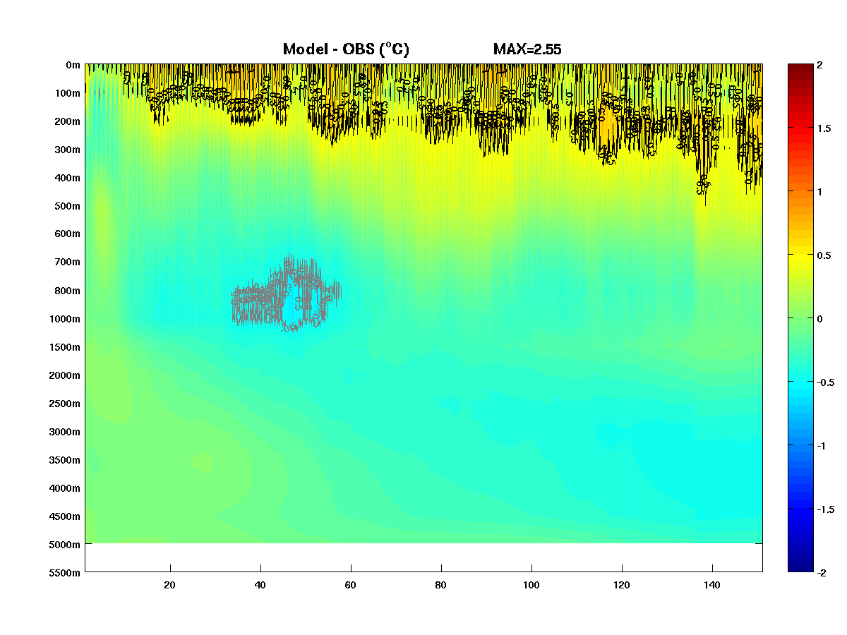
Task: Click the colorbar label '0.5'
Action: point(824,255)
